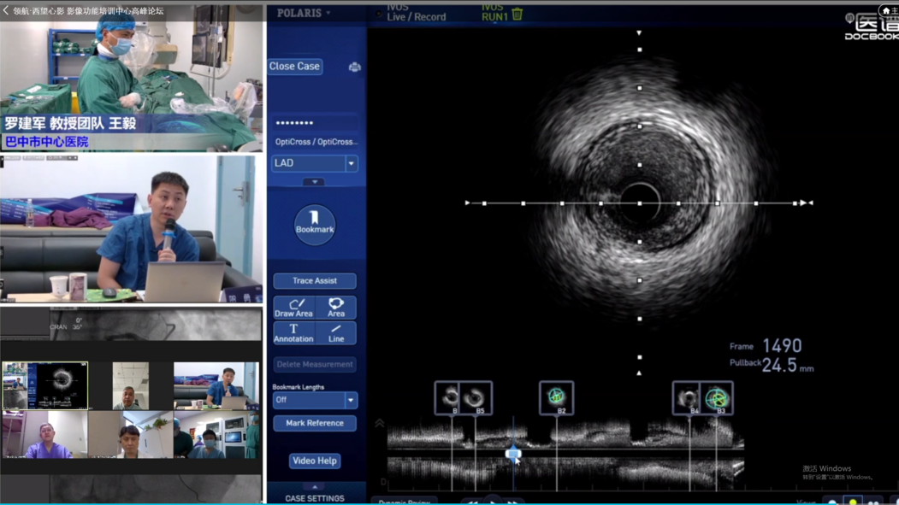Open the Bookmark Lengths dropdown
This screenshot has height=505, width=899.
click(x=315, y=400)
